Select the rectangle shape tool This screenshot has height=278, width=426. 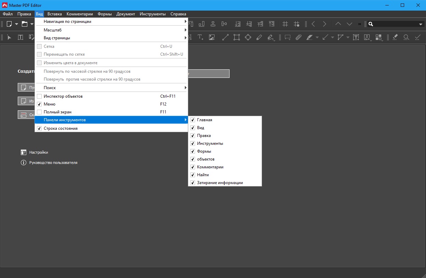coord(236,37)
